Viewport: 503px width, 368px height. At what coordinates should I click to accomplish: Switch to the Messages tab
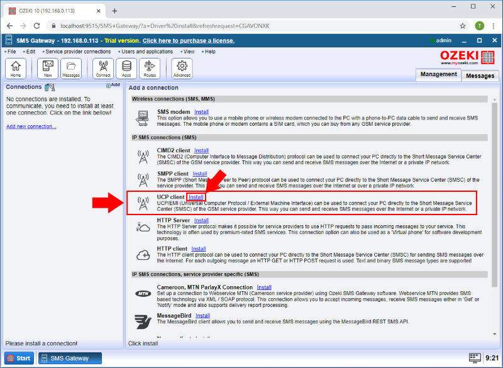(480, 75)
